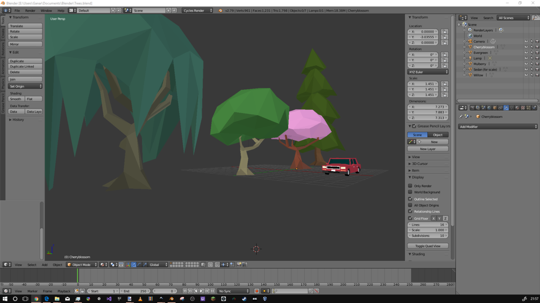
Task: Open the Texture properties tab checker icon
Action: 523,107
